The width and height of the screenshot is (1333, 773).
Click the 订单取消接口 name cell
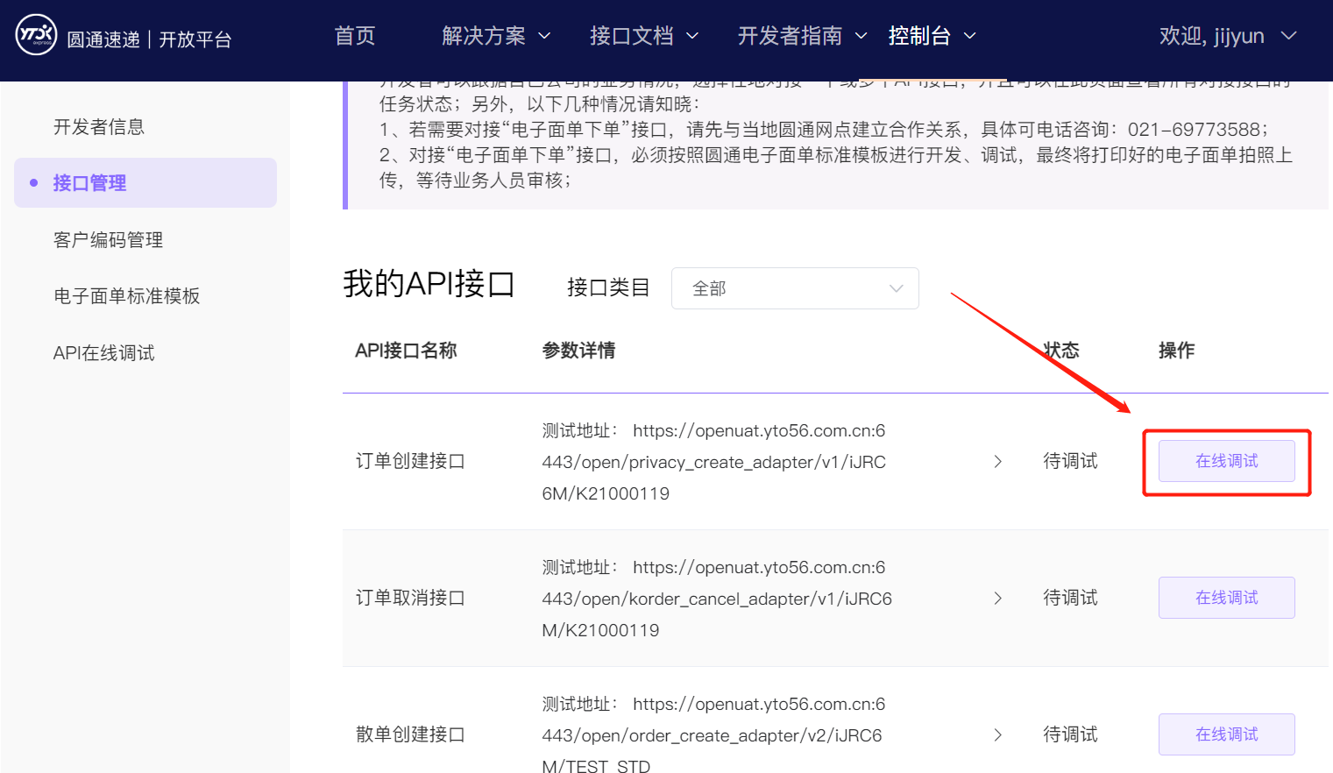tap(410, 598)
